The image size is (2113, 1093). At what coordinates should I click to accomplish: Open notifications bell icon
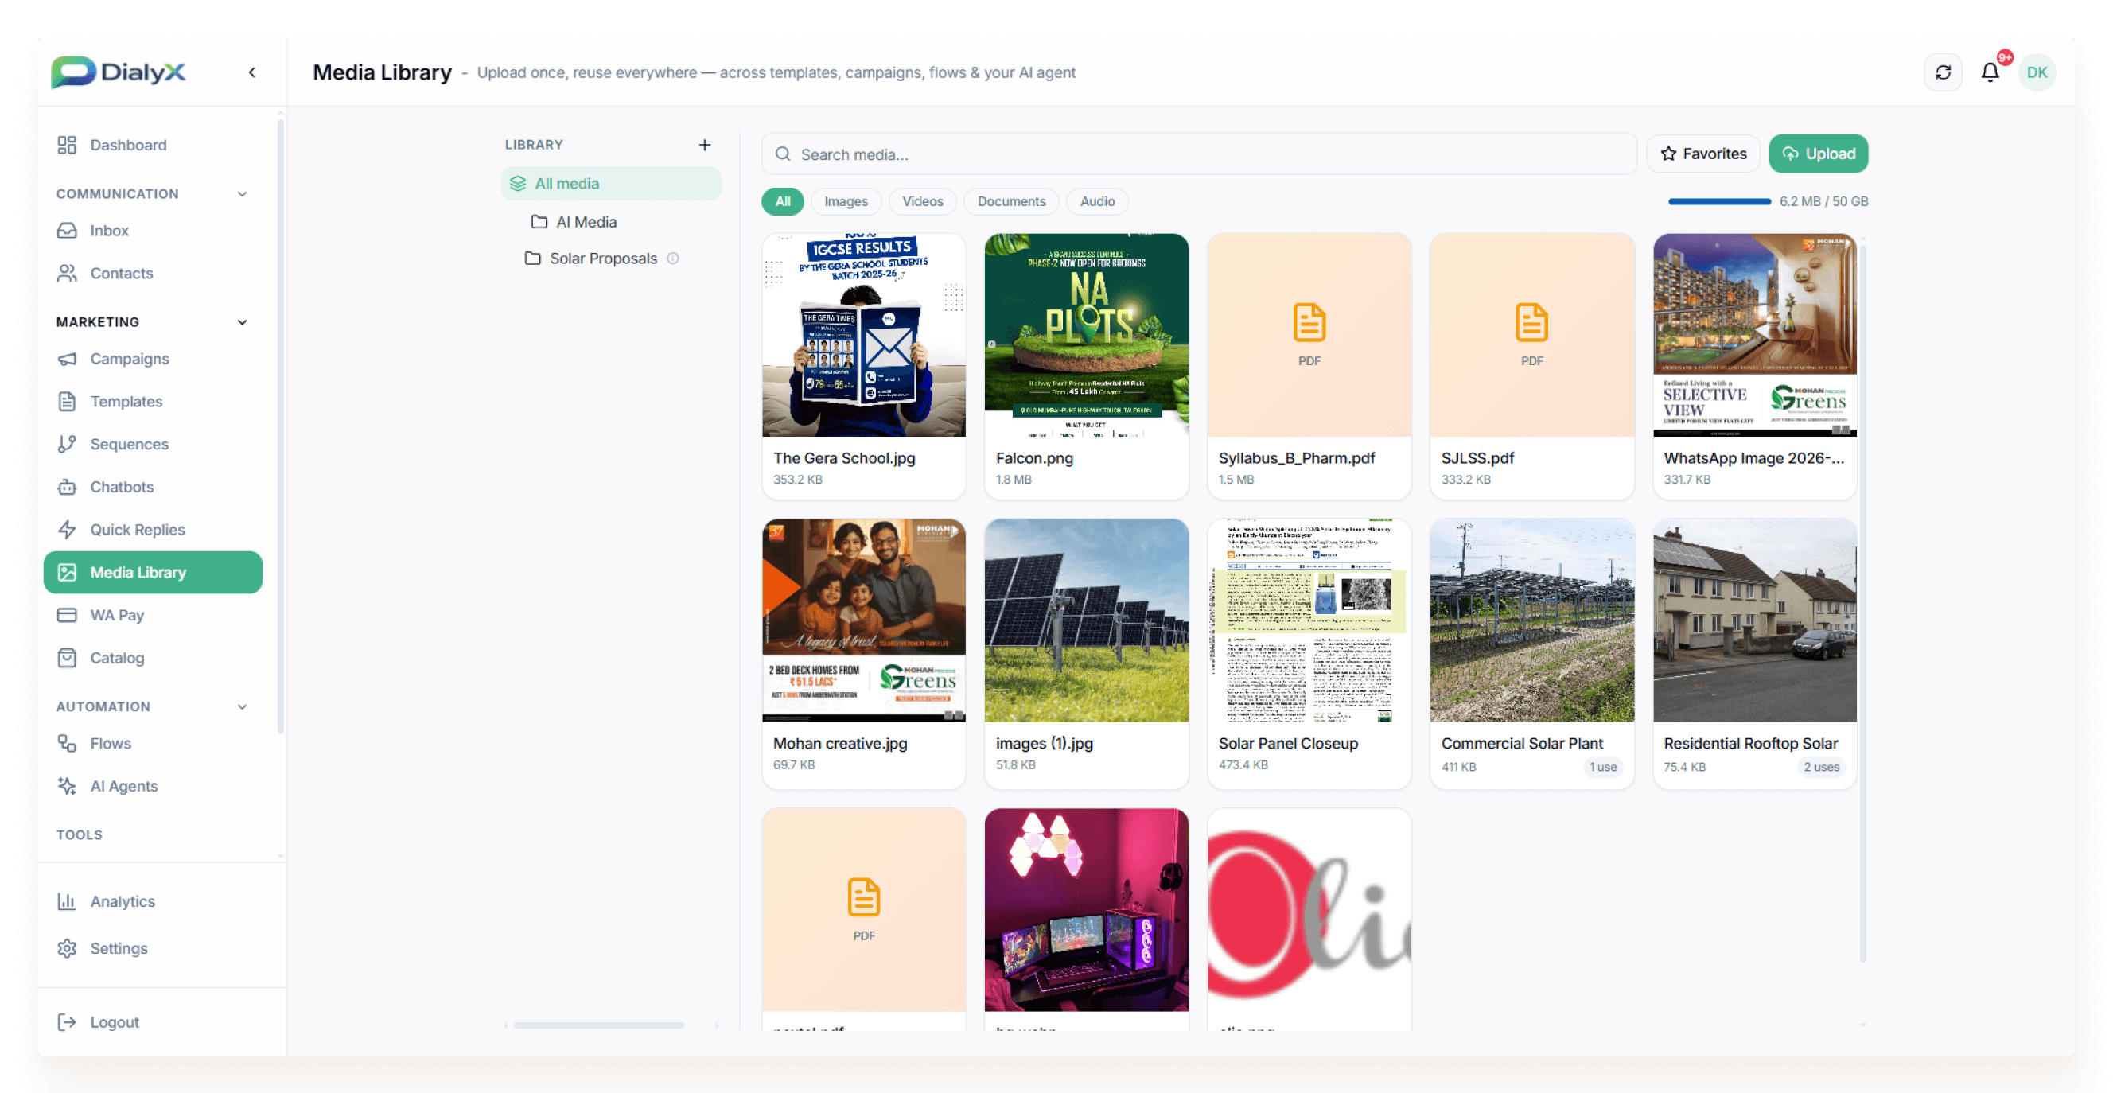pos(1990,72)
